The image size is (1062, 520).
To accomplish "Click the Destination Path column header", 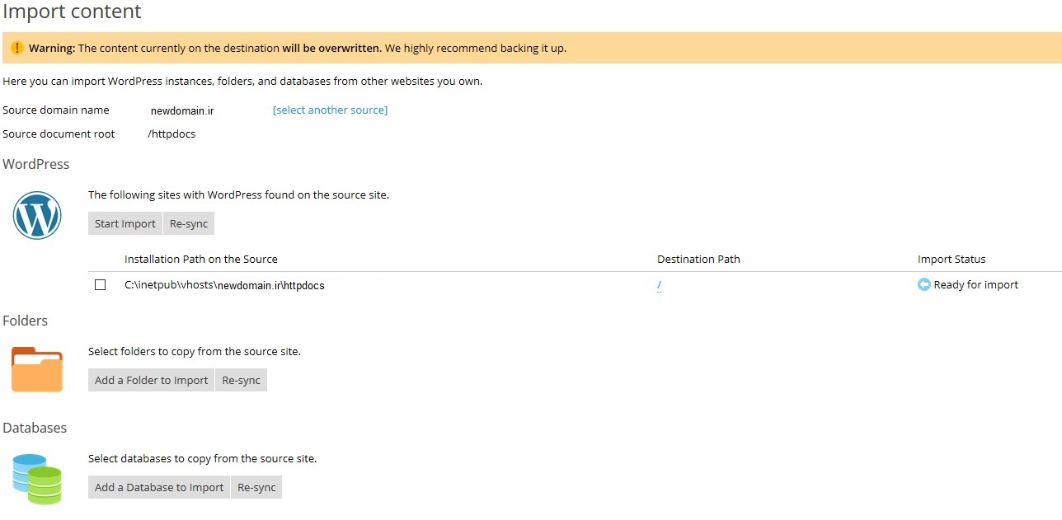I will point(698,260).
